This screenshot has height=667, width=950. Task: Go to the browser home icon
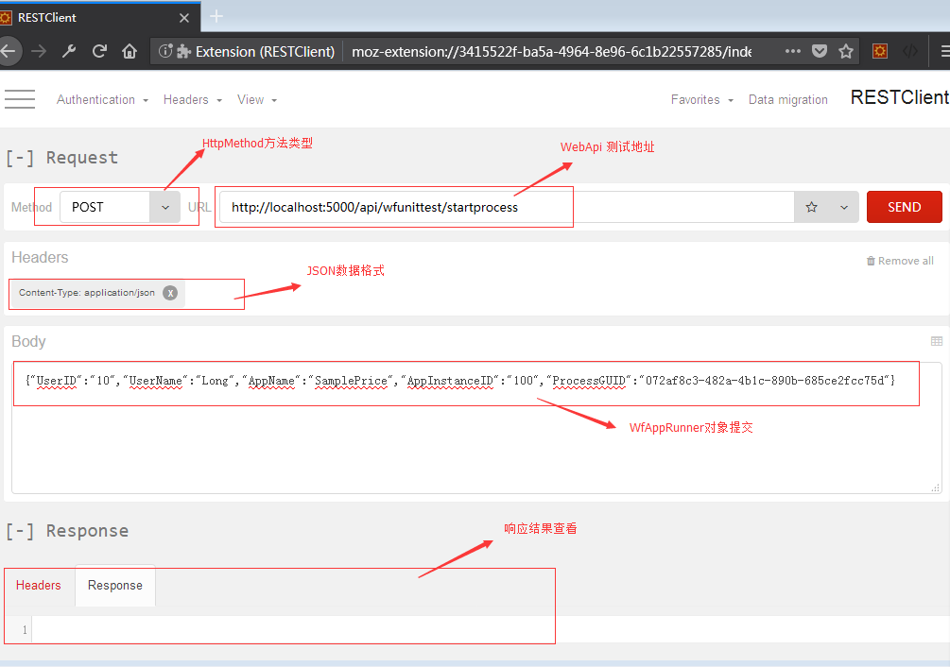click(x=130, y=51)
